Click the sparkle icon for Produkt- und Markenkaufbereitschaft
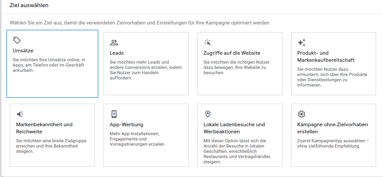 click(301, 43)
